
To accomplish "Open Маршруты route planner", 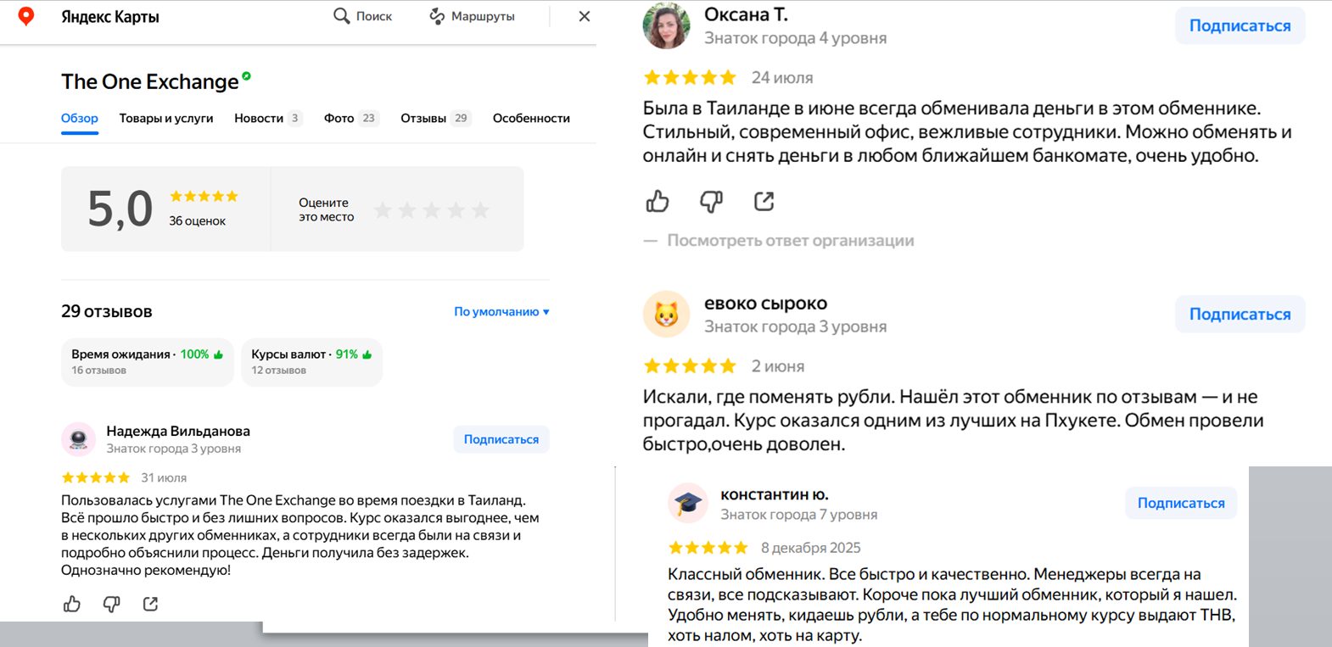I will [472, 16].
